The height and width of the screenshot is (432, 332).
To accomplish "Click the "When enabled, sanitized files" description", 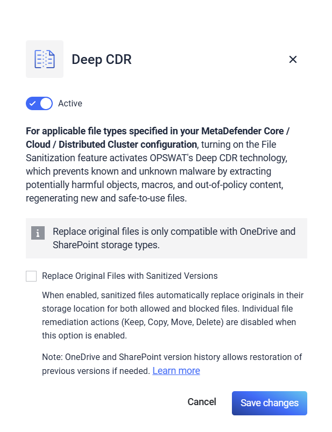I will pos(173,296).
